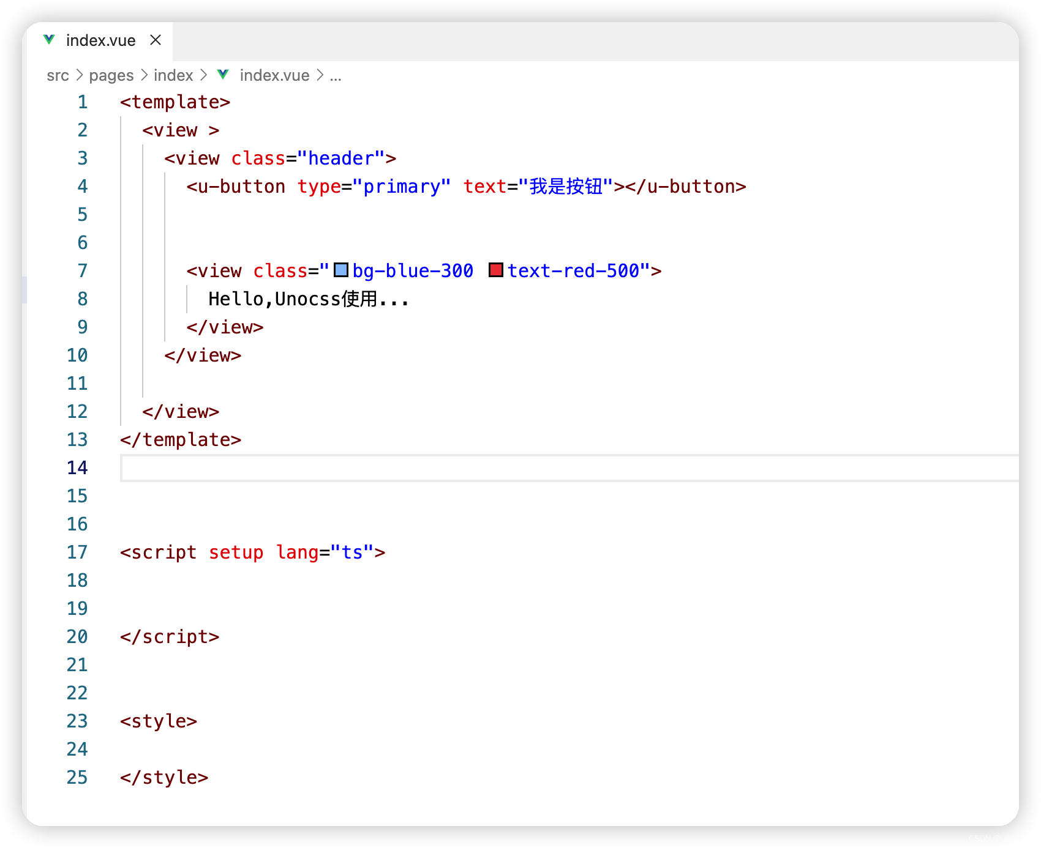Click the closing </view> on line 9

225,327
